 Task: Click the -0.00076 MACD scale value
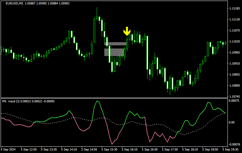pyautogui.click(x=233, y=144)
